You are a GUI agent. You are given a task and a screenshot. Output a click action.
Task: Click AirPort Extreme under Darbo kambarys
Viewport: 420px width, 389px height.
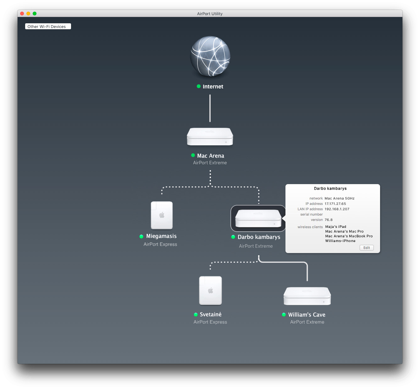256,246
